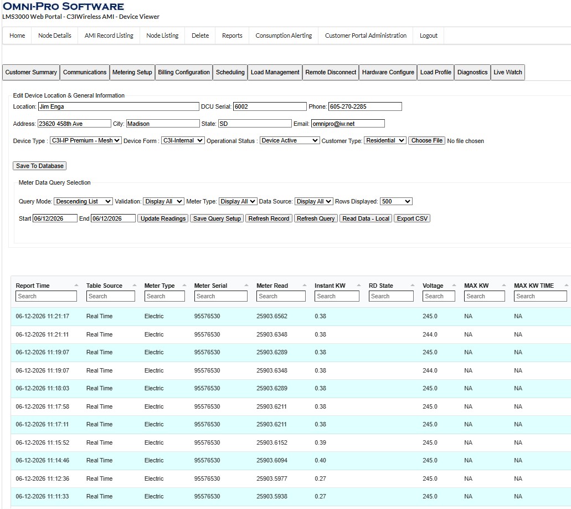571x509 pixels.
Task: Switch to Customer Summary tab
Action: pos(31,72)
